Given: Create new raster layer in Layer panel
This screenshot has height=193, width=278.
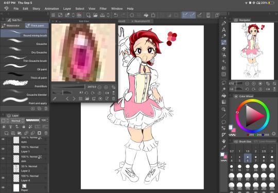Looking at the screenshot, I should (6, 133).
